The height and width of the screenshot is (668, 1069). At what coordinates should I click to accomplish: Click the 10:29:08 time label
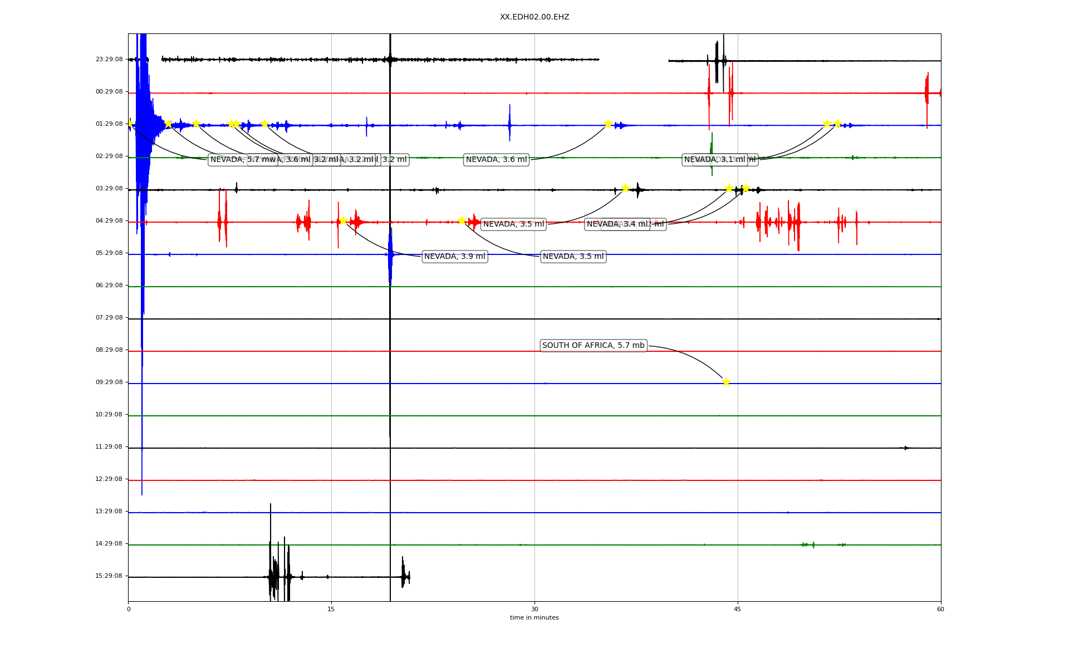click(109, 414)
